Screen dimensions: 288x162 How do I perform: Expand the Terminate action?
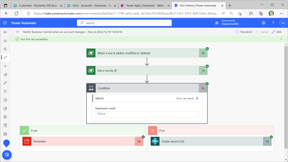(x=83, y=141)
